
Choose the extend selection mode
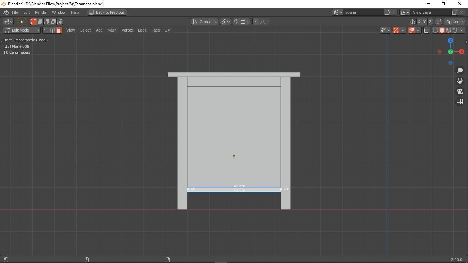tap(40, 22)
